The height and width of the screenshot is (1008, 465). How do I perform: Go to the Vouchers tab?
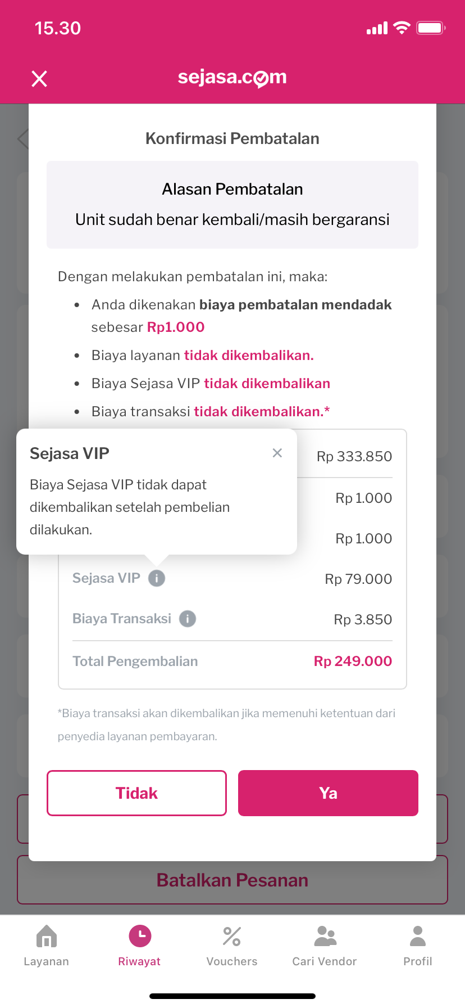tap(232, 945)
